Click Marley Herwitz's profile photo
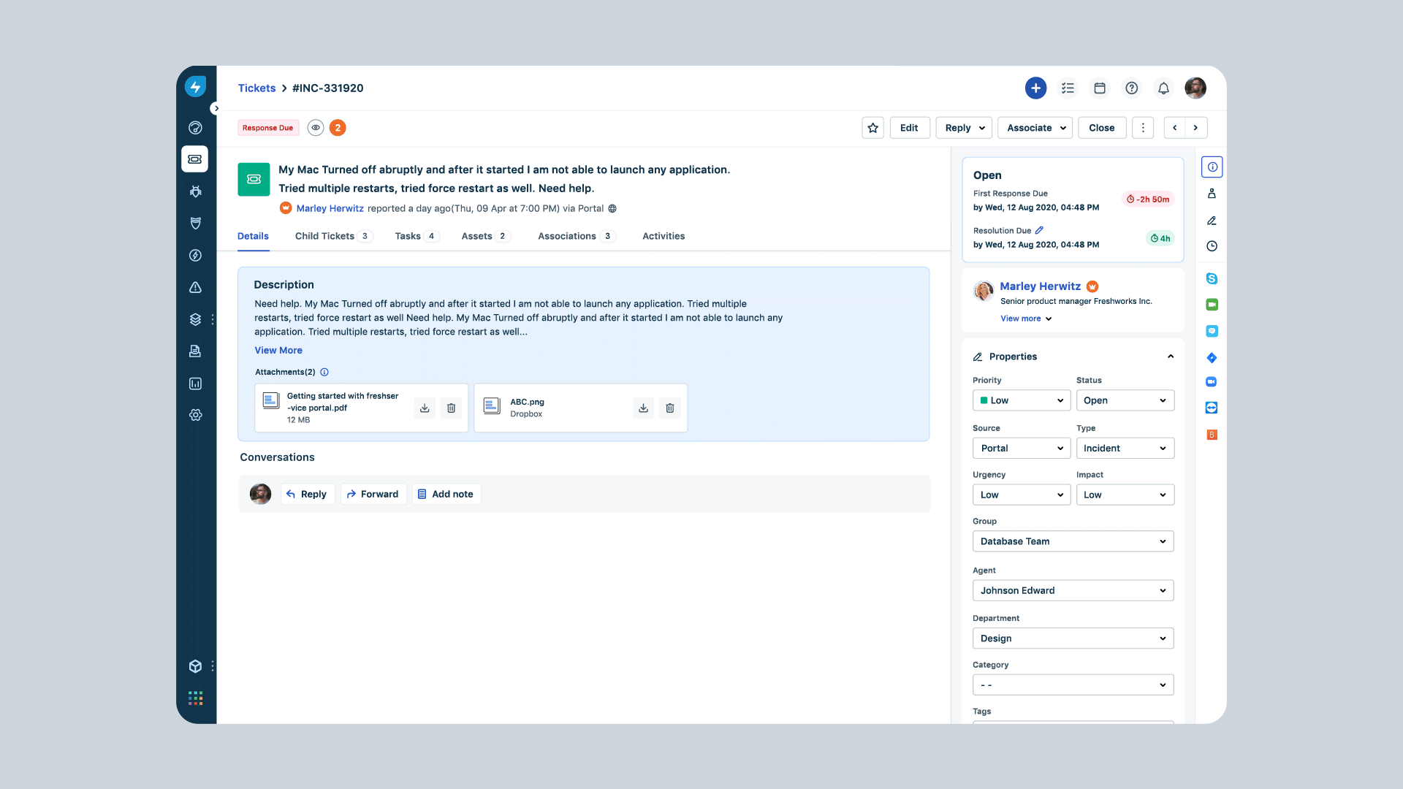The width and height of the screenshot is (1403, 789). click(984, 291)
